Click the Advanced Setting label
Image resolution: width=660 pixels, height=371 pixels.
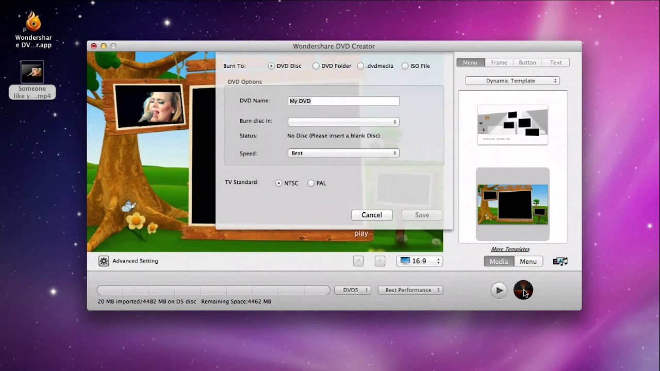click(x=135, y=261)
